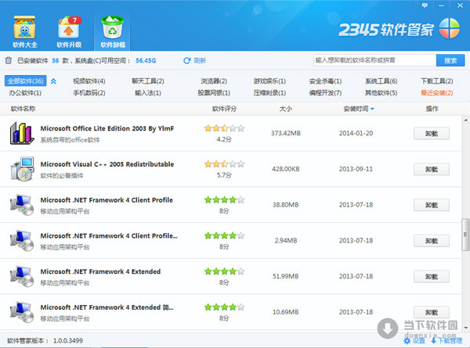Click the 428.00KB size value

[286, 169]
